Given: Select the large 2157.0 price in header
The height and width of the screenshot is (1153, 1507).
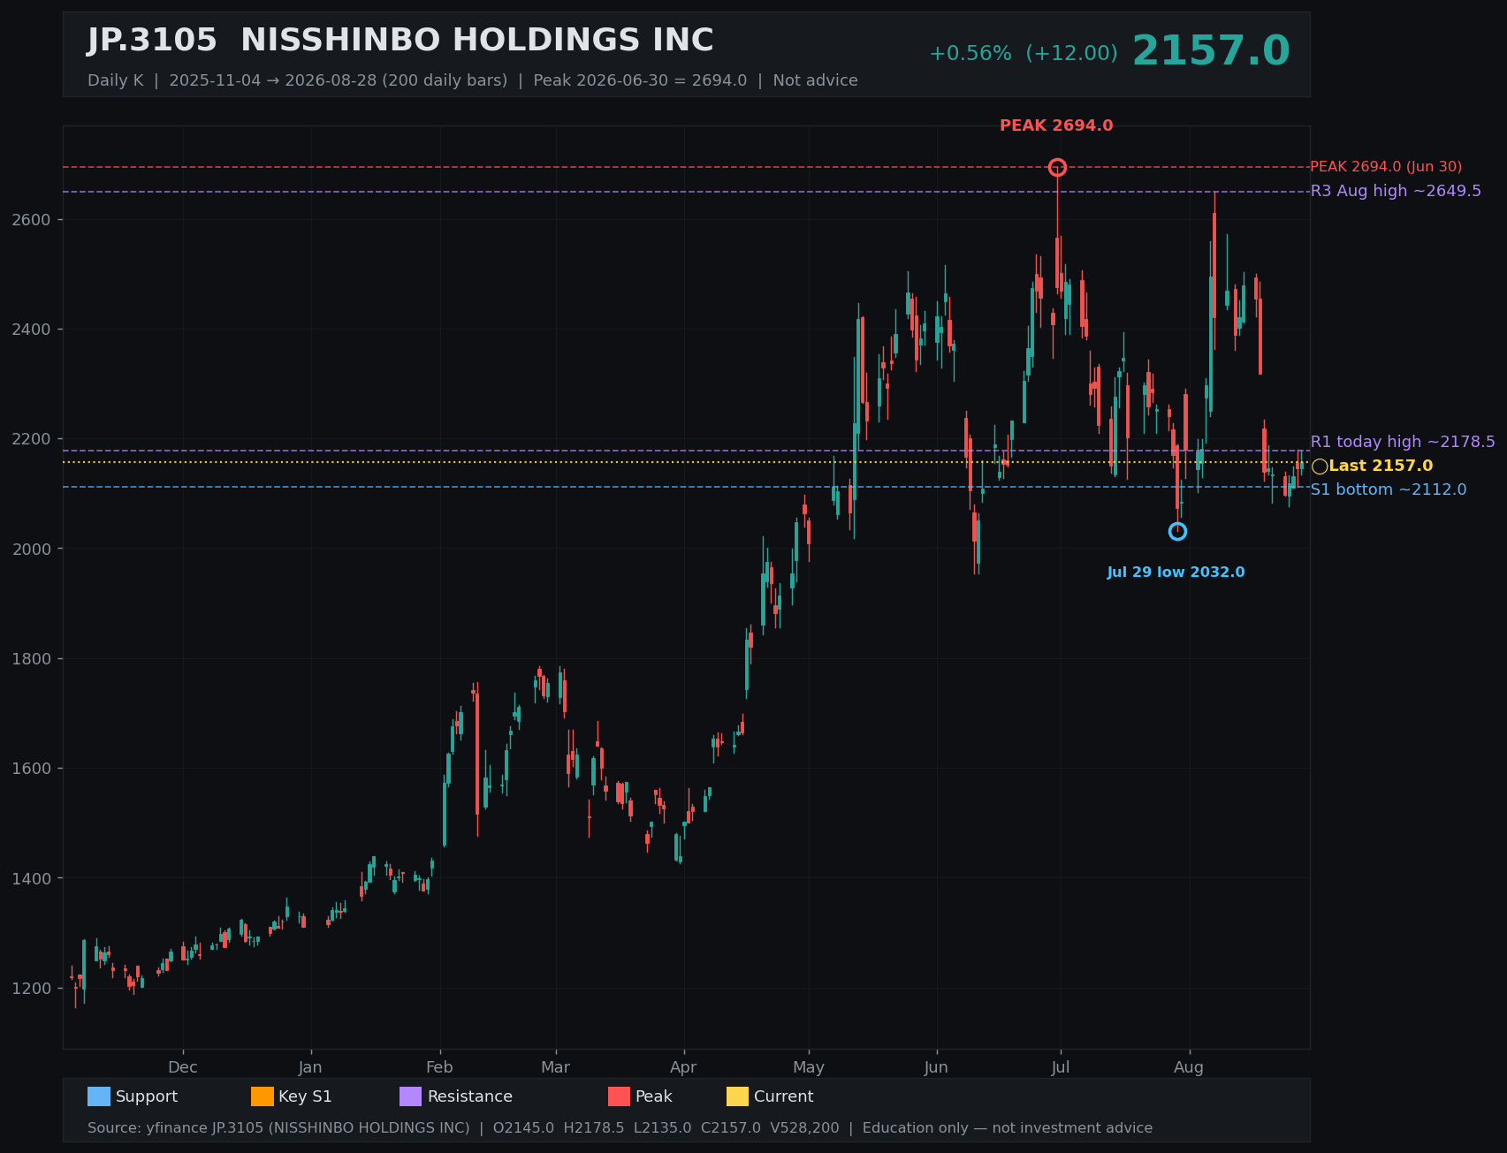Looking at the screenshot, I should coord(1211,51).
